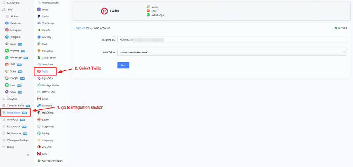Select the MailChimp integration

45,113
